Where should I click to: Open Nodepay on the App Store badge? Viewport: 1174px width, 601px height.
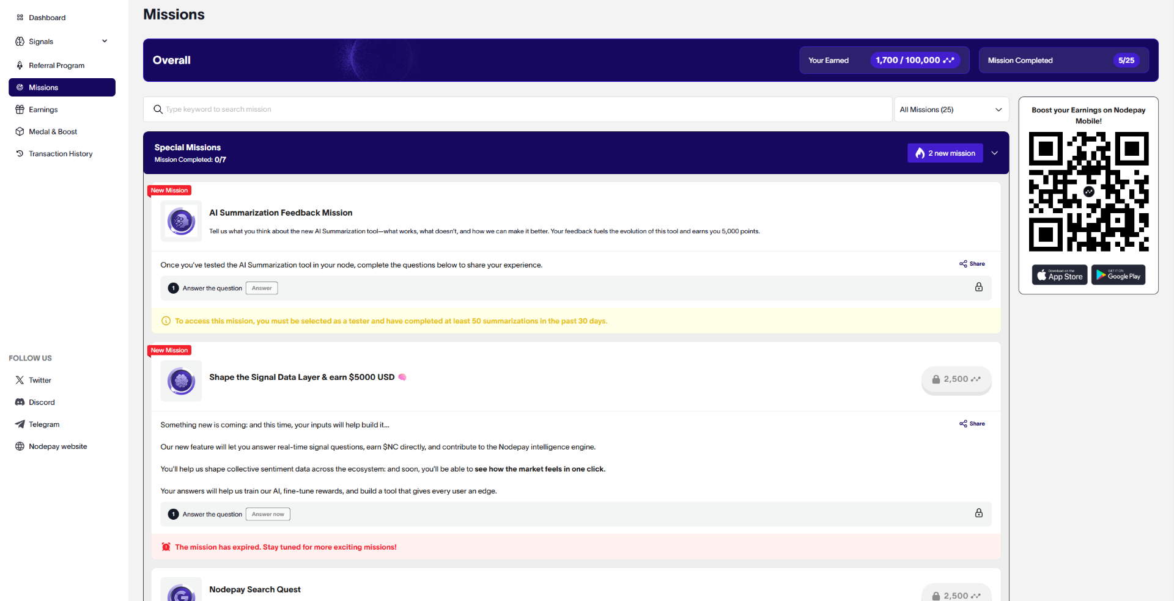1059,274
